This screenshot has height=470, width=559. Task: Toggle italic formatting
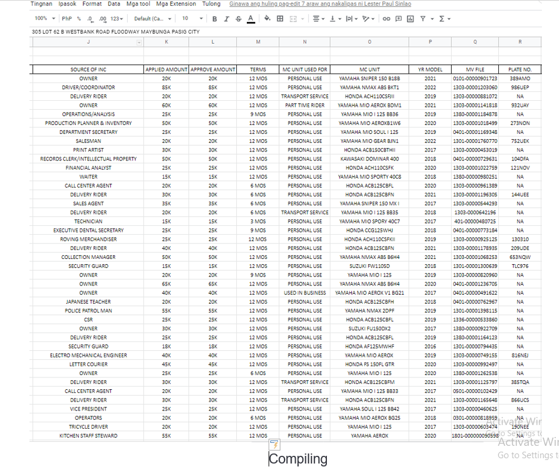(x=226, y=19)
